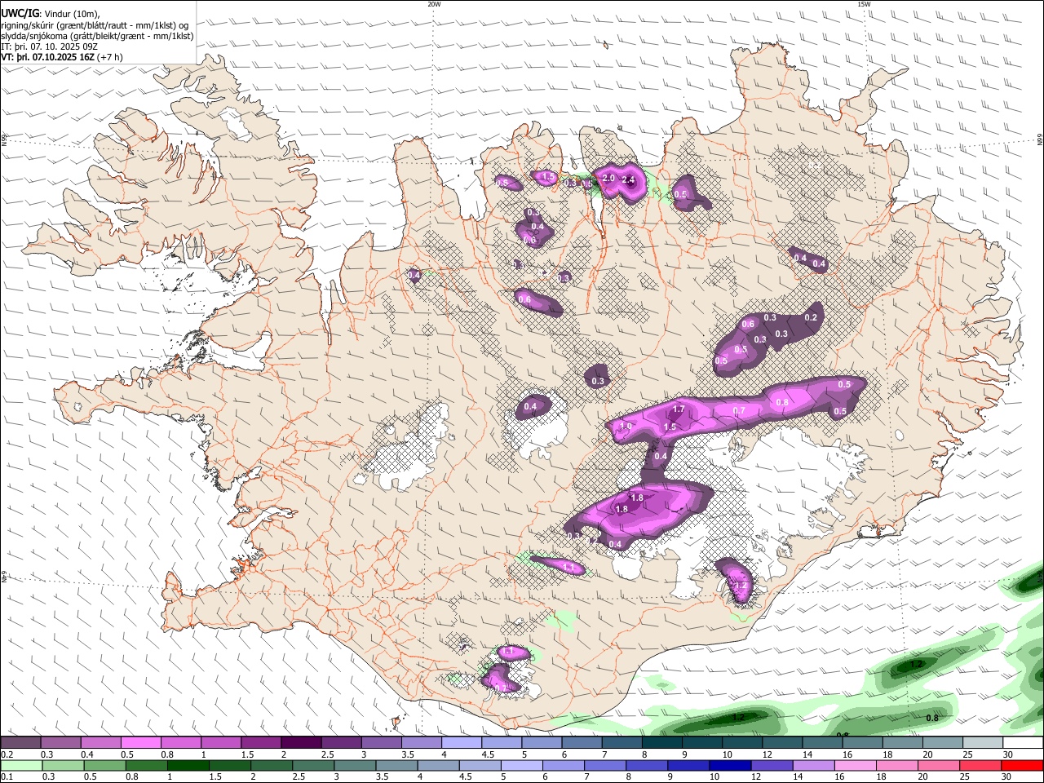Click the initial time line "IT: þri. 07. 10. 2025 09Z"
The image size is (1044, 783).
coord(50,46)
